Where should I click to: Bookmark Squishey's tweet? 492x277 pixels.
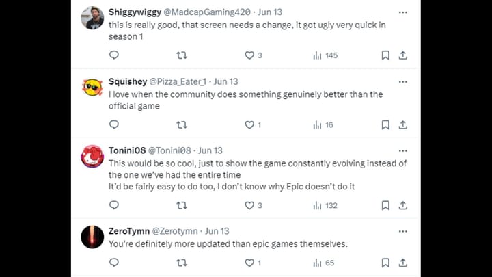(385, 125)
